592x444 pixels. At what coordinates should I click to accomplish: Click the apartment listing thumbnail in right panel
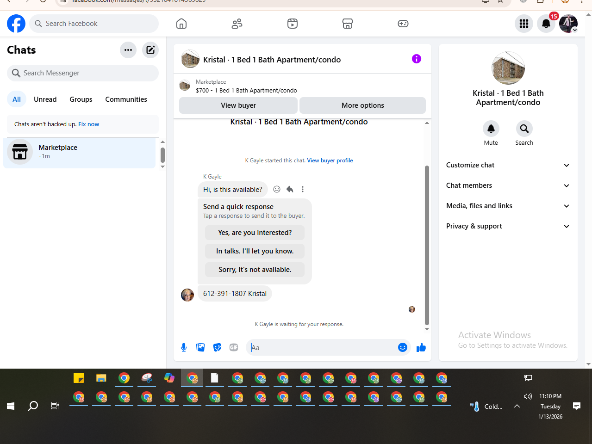[508, 68]
